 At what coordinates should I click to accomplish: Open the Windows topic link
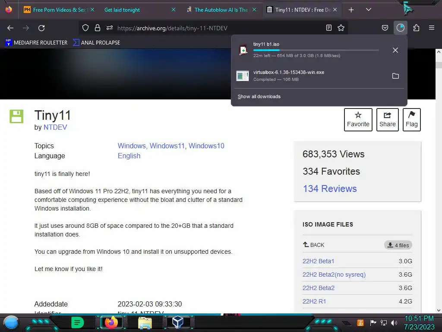click(132, 146)
